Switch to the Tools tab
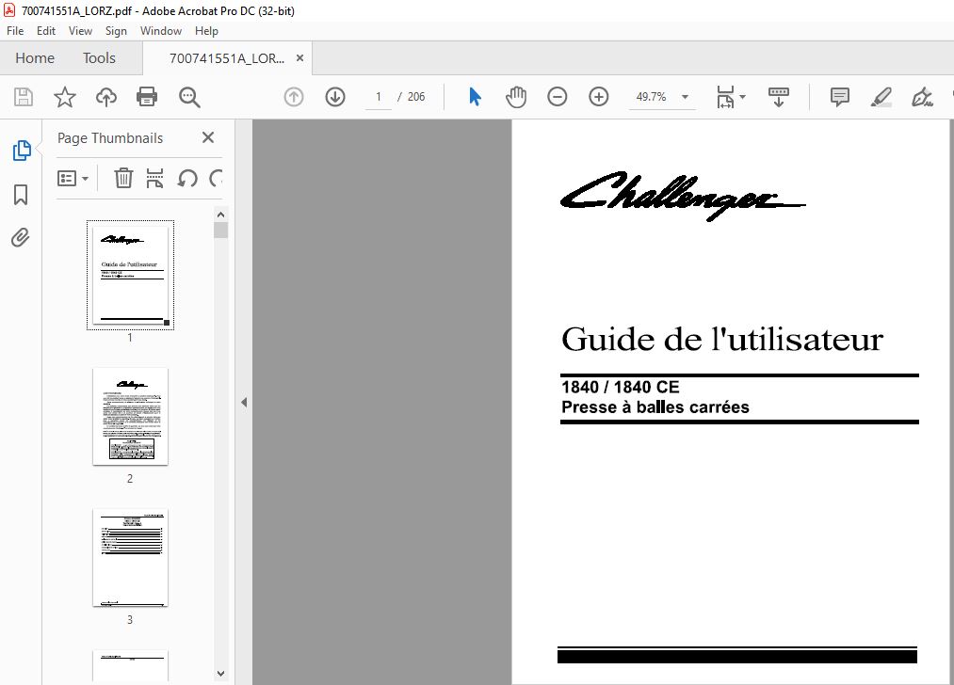 pos(99,57)
